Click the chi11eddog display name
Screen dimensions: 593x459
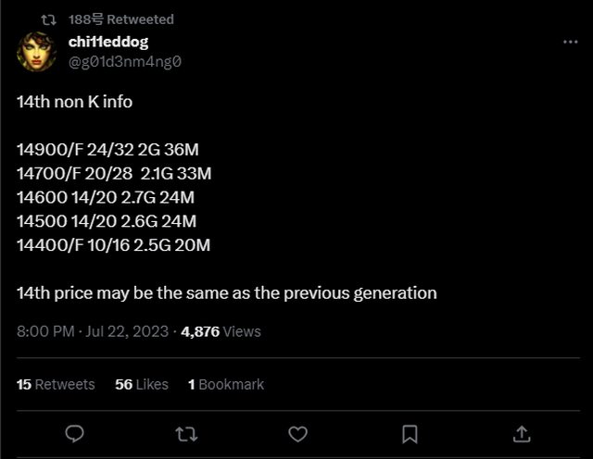(107, 42)
